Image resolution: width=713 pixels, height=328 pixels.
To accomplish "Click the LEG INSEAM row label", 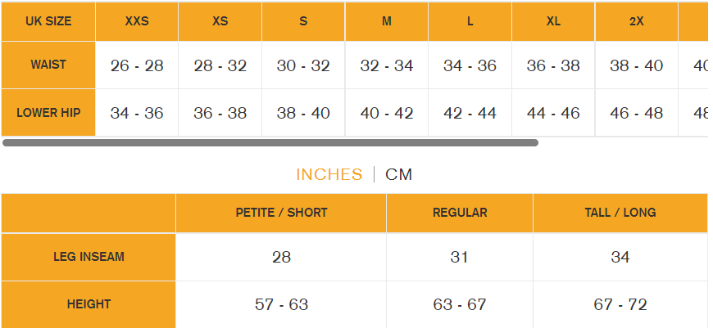I will 89,257.
